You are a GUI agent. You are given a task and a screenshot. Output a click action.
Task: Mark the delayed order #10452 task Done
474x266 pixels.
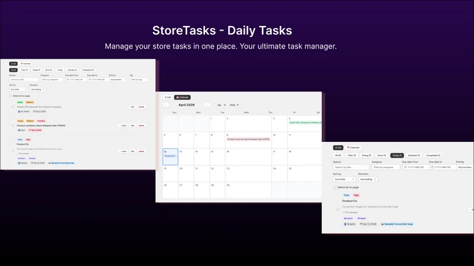click(123, 125)
